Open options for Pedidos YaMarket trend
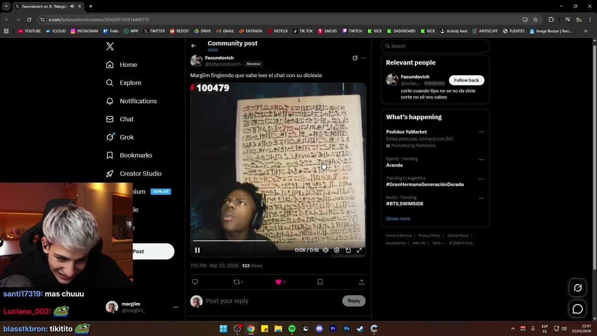 (481, 132)
